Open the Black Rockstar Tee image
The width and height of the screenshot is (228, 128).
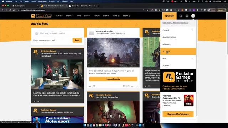pyautogui.click(x=113, y=112)
